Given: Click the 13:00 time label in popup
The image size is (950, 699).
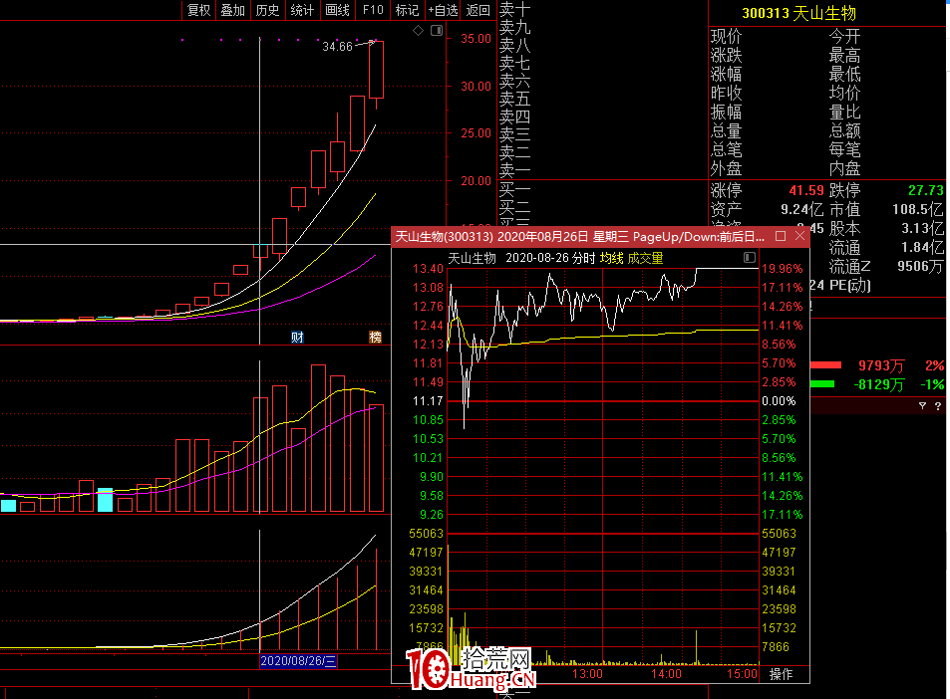Looking at the screenshot, I should pos(587,674).
